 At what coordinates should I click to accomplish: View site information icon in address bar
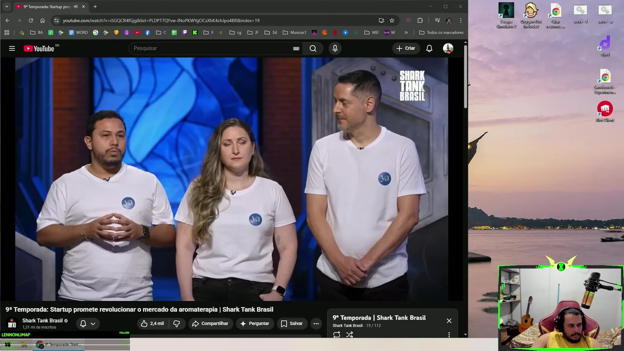[57, 20]
